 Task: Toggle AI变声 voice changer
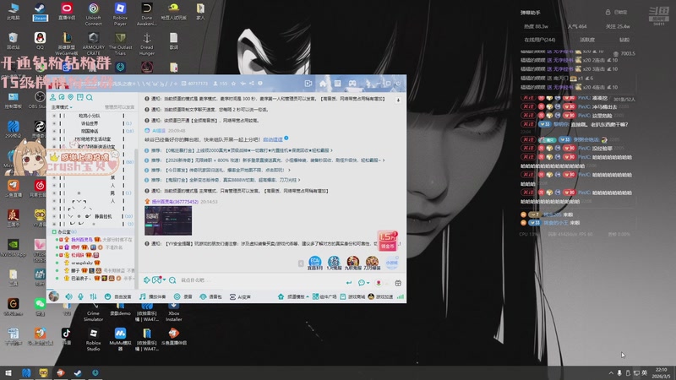pos(240,297)
